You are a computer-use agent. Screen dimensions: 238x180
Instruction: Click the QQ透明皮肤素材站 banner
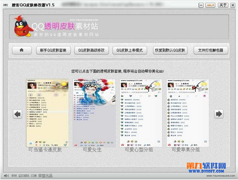tap(119, 27)
